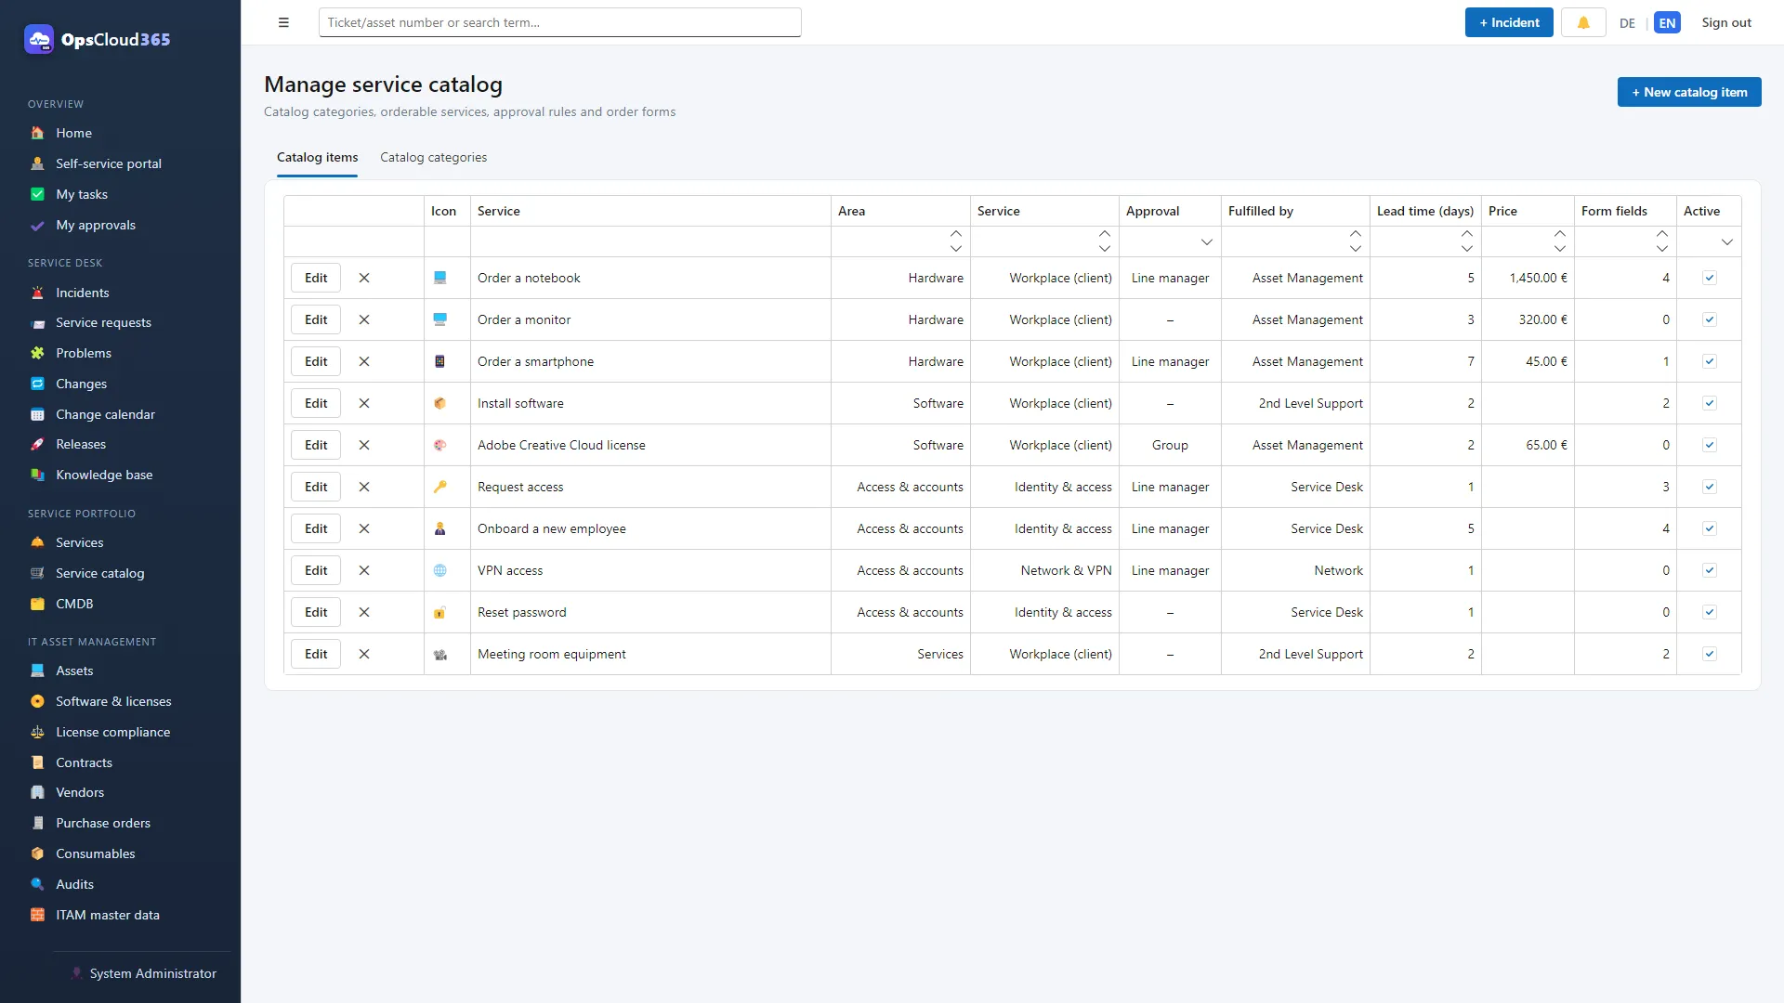Click the hamburger menu toggle icon
The height and width of the screenshot is (1003, 1784).
(283, 22)
